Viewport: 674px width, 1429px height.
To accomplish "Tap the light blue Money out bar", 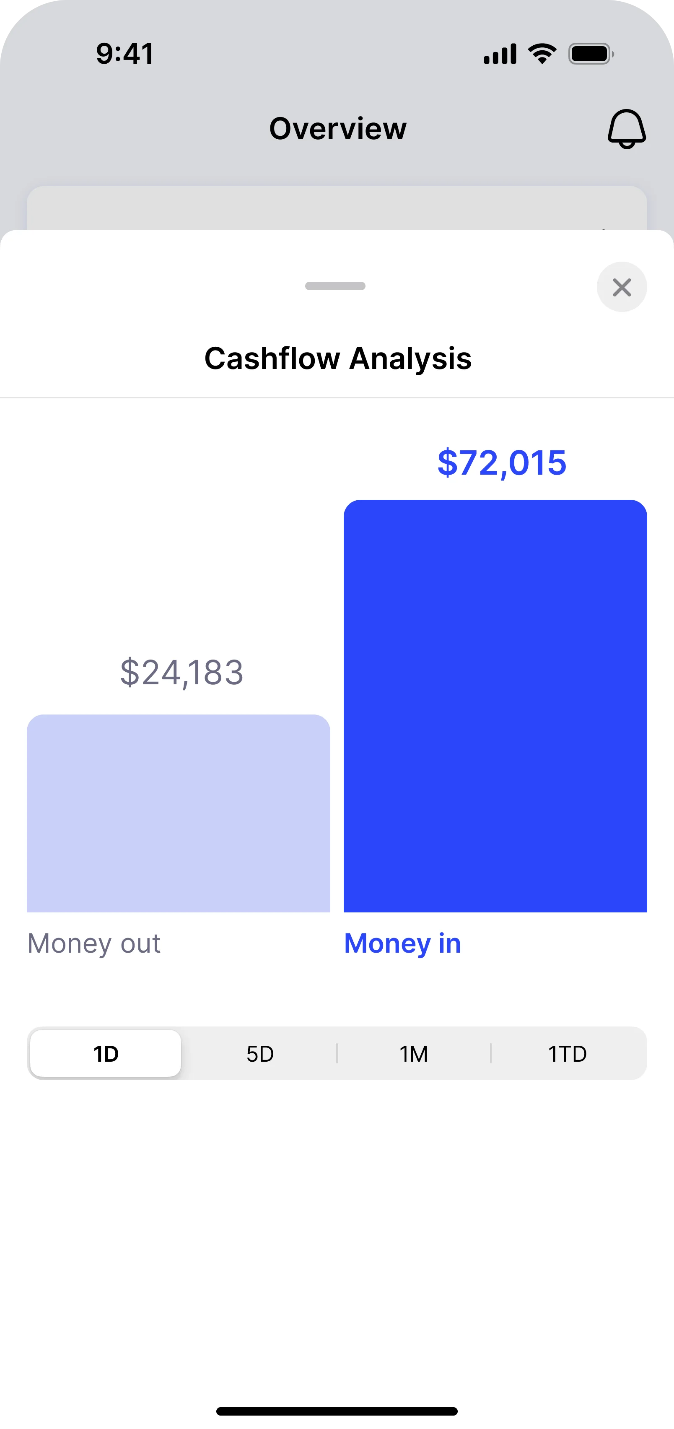I will [x=178, y=813].
